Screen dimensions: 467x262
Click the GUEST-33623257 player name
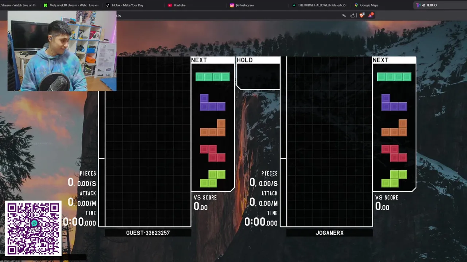(x=148, y=233)
